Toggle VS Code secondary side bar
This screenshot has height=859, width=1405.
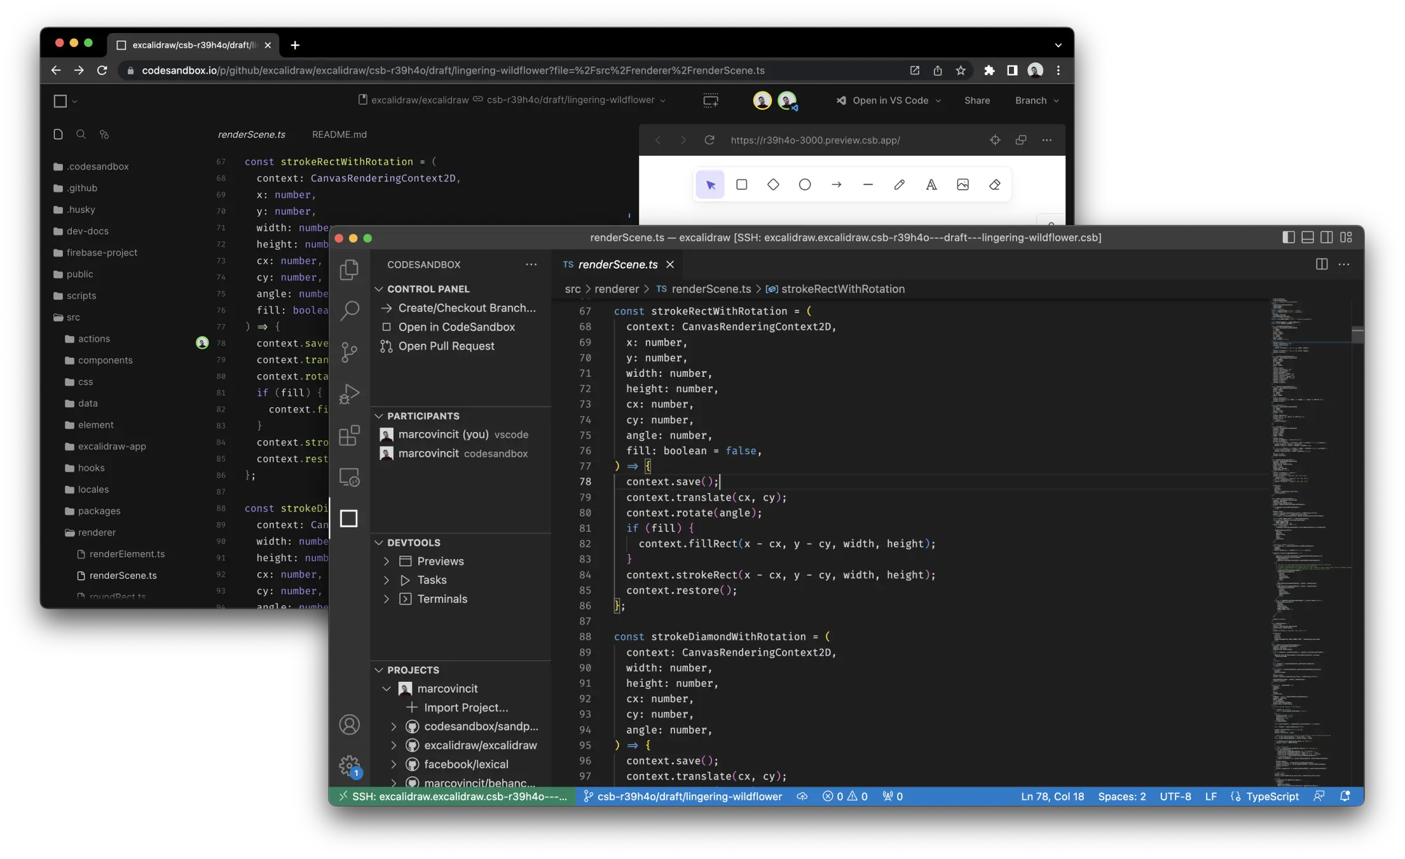click(x=1327, y=238)
